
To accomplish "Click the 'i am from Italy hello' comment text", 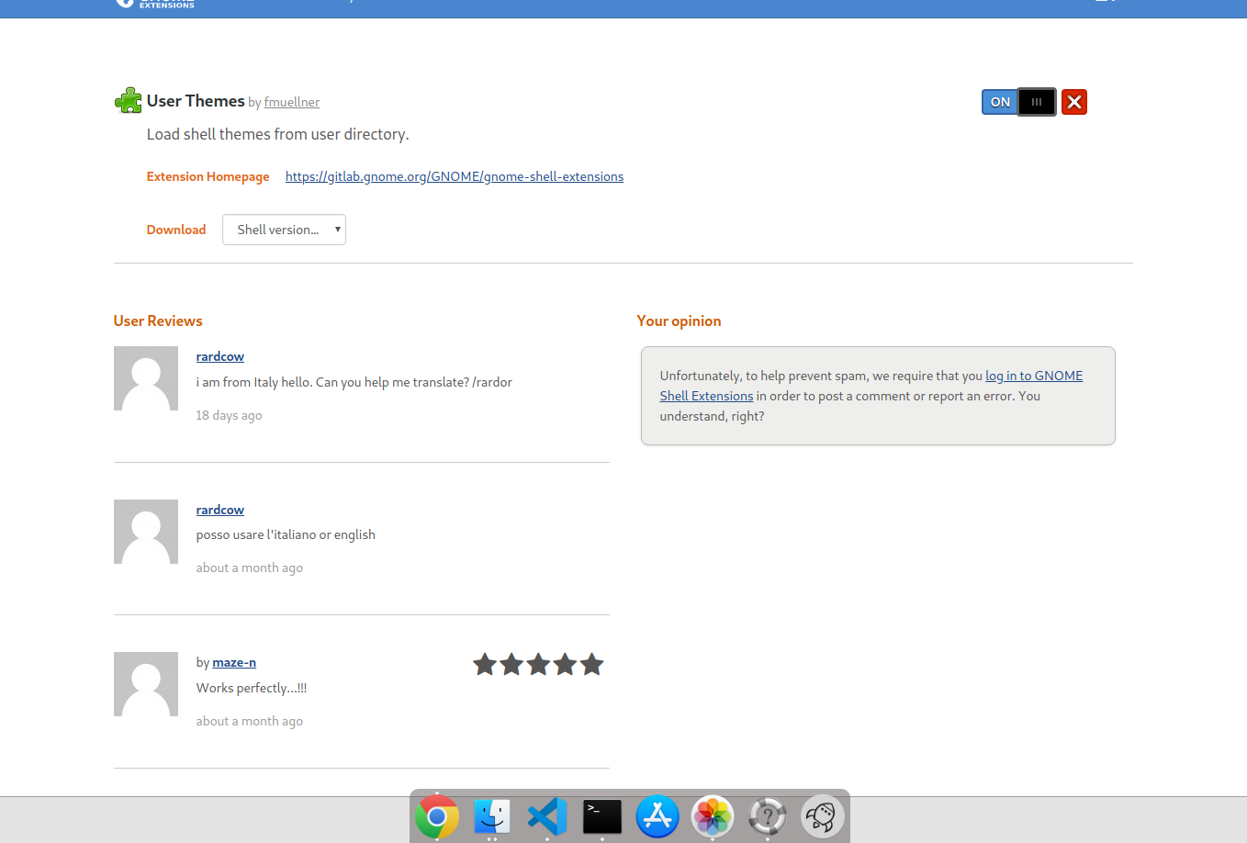I will coord(354,382).
